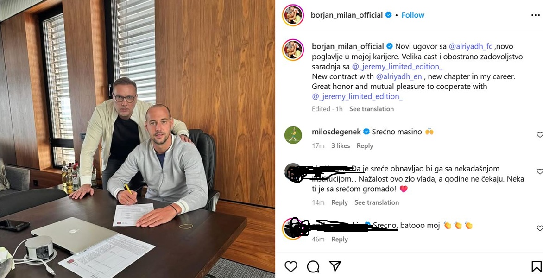Viewport: 543px width, 278px height.
Task: Save post with bookmark icon
Action: [x=536, y=266]
